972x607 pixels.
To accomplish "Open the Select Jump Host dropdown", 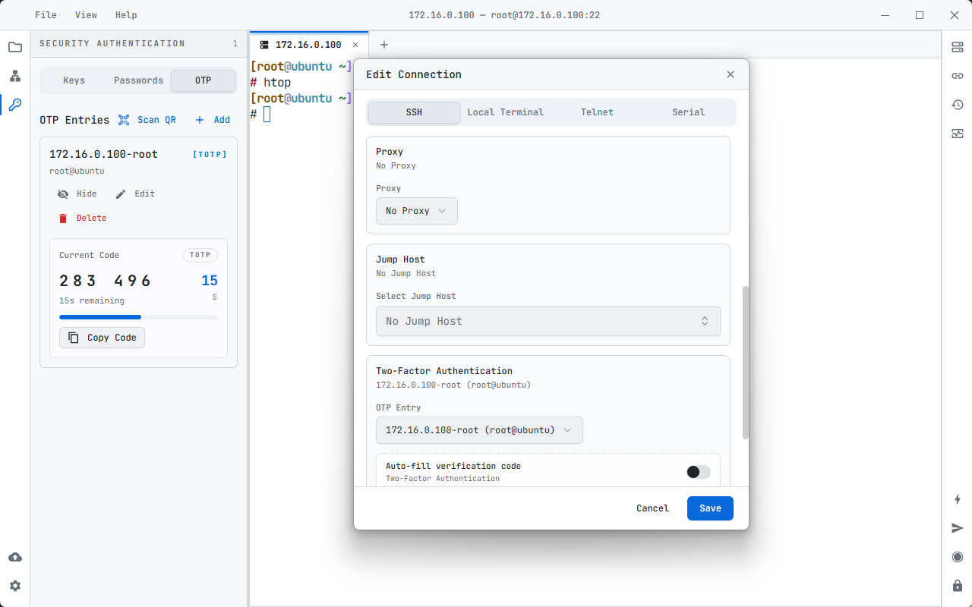I will [x=548, y=321].
